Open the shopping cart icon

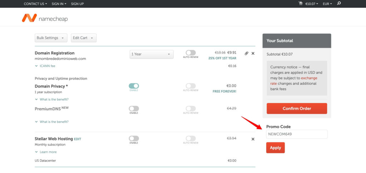pos(301,4)
